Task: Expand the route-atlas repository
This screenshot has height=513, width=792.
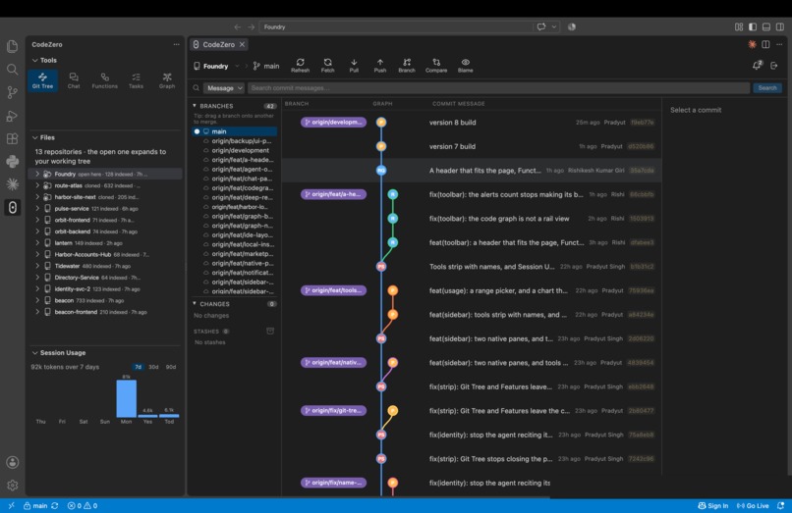Action: [37, 185]
